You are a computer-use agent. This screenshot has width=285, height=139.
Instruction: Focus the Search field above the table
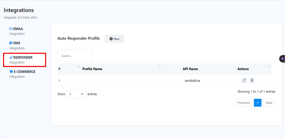tap(75, 56)
